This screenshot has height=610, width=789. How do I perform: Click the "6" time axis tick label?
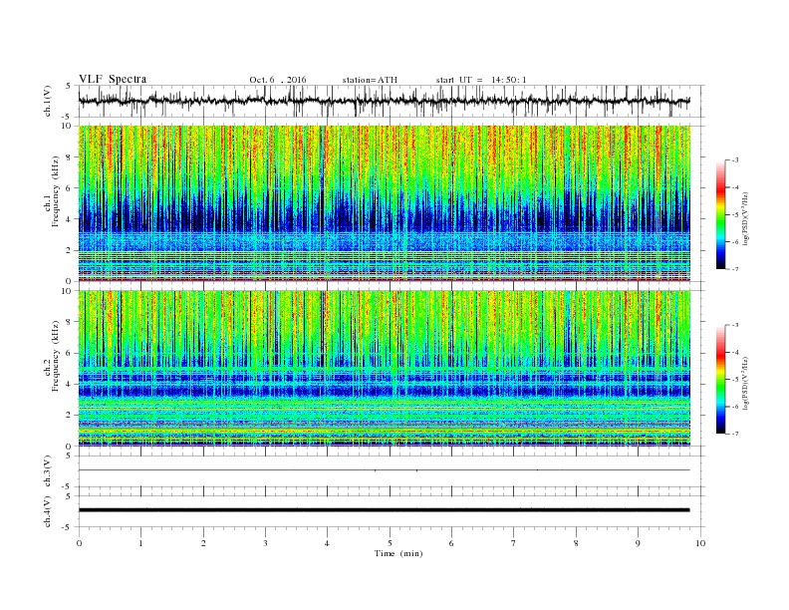451,543
